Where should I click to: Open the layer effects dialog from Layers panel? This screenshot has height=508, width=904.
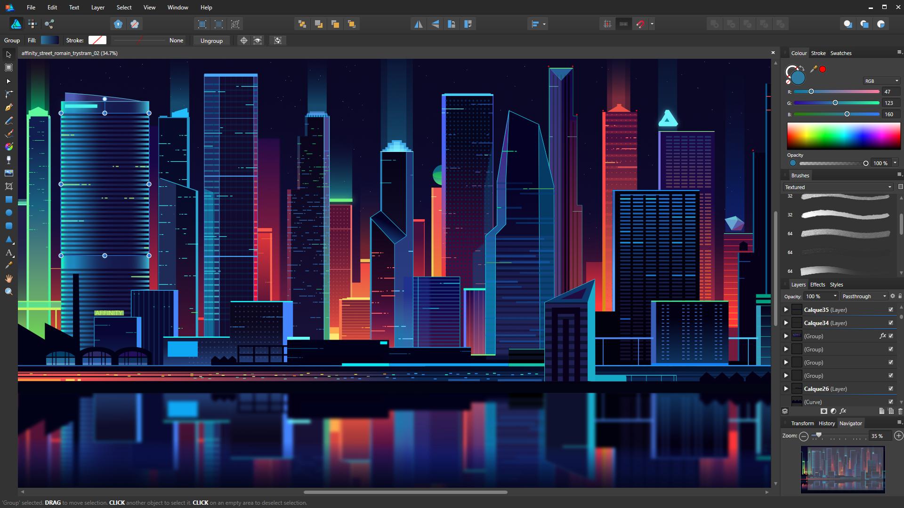[843, 411]
